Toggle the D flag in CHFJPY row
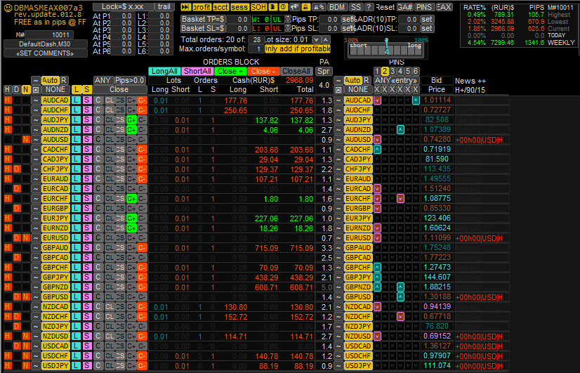 (x=17, y=169)
